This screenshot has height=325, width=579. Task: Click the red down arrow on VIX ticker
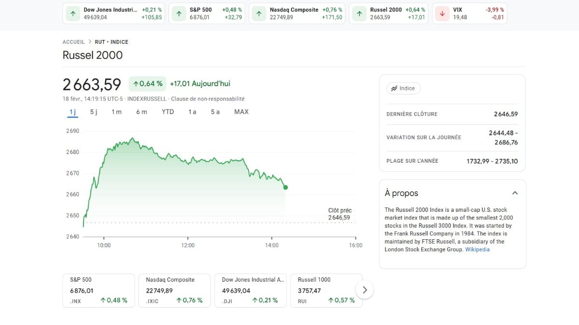pyautogui.click(x=442, y=13)
